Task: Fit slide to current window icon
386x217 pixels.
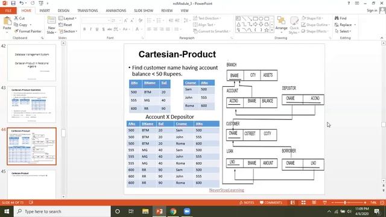Action: click(x=382, y=203)
